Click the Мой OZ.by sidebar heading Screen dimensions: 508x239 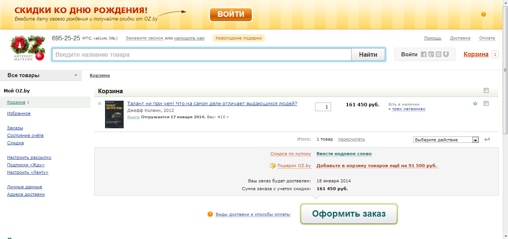pos(17,91)
